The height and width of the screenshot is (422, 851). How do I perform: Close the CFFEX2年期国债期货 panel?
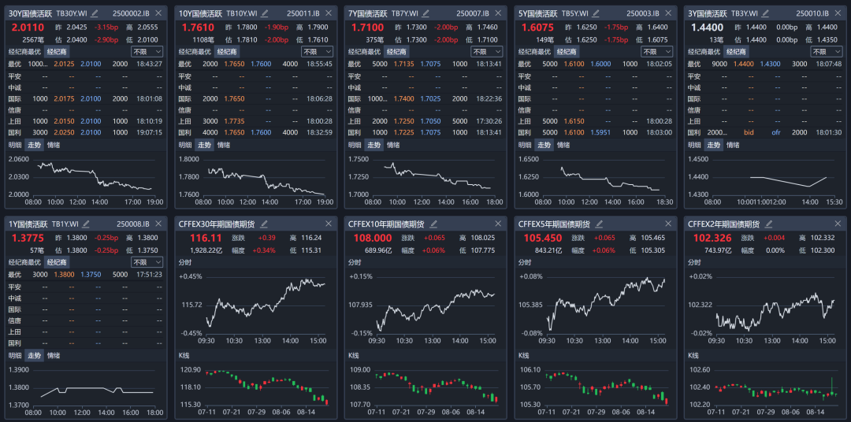(838, 224)
